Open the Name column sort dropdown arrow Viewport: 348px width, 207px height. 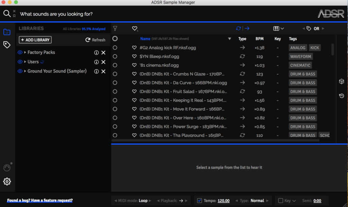tap(229, 39)
